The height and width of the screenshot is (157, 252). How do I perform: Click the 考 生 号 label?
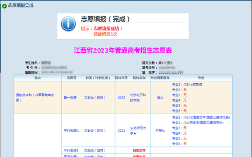coord(33,68)
